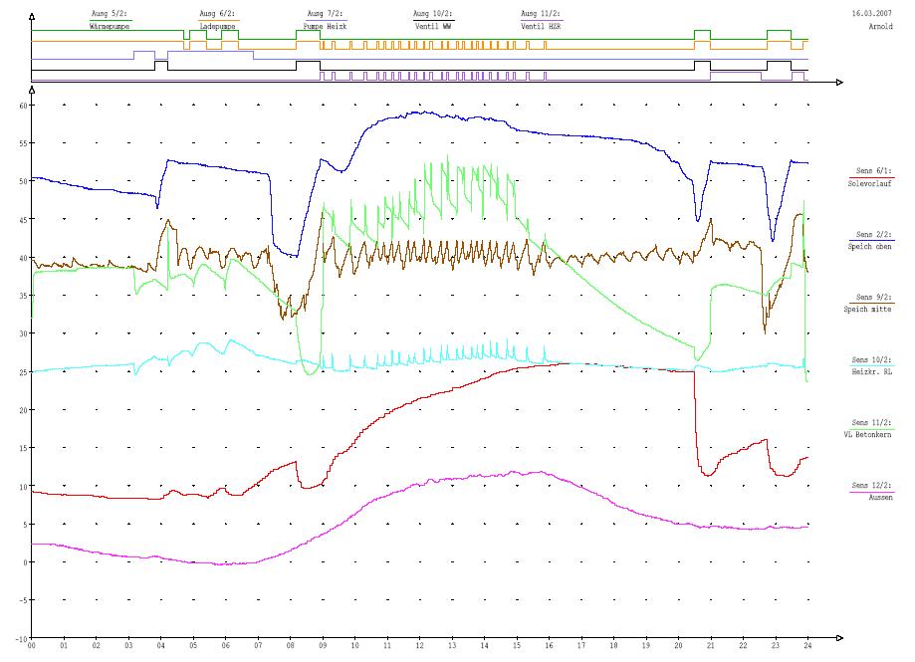Image resolution: width=915 pixels, height=662 pixels.
Task: Click hour 00 on the time axis
Action: point(32,648)
